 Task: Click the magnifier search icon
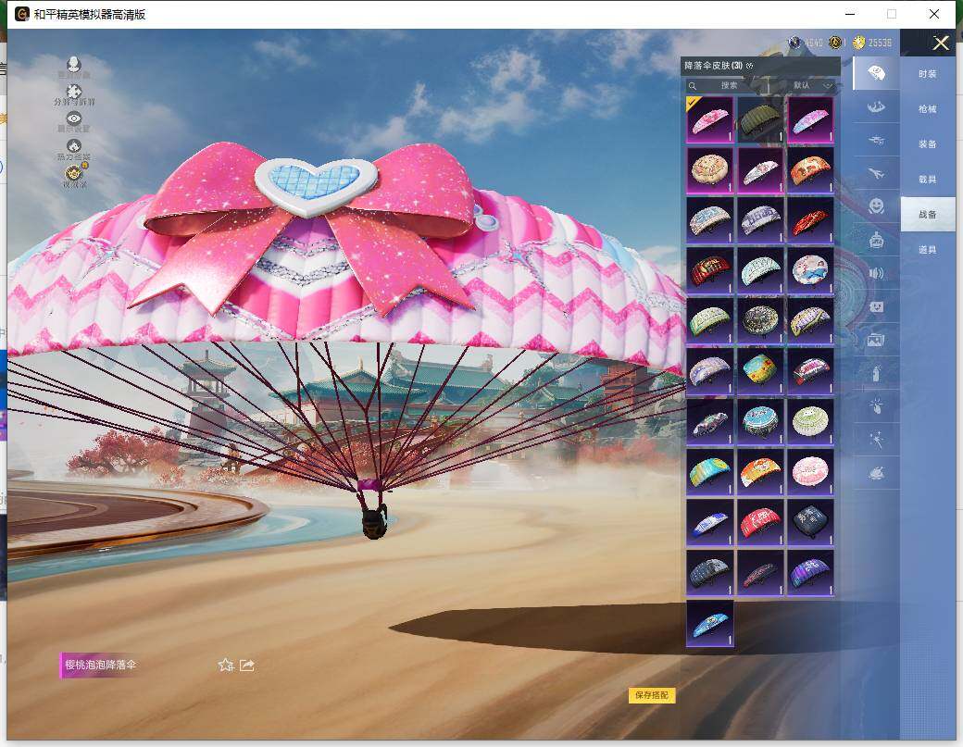[693, 86]
